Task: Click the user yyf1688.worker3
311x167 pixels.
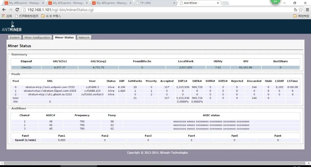Action: pos(92,94)
